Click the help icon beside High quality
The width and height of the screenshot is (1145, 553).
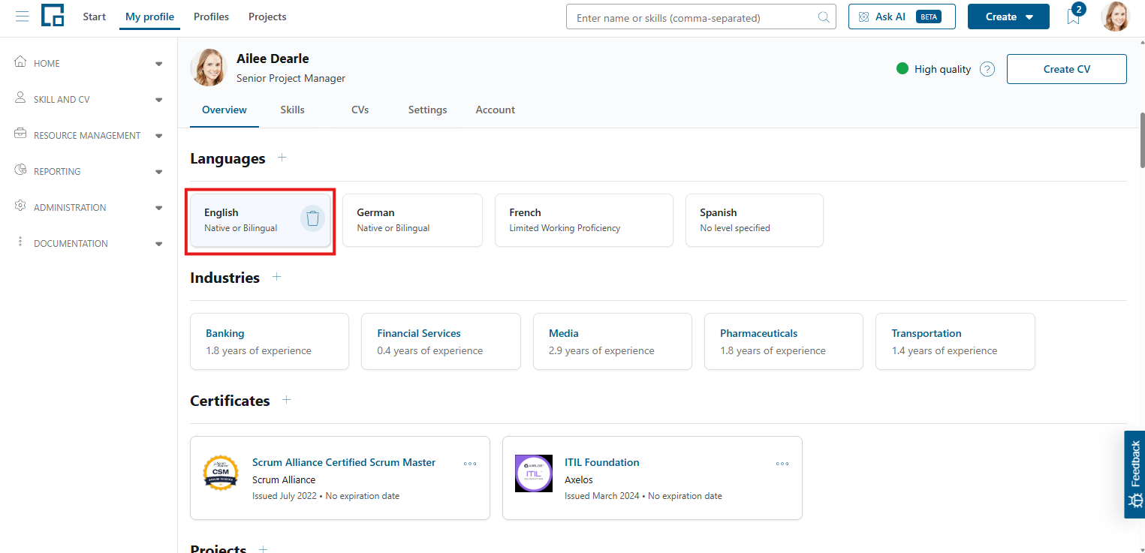click(x=987, y=69)
